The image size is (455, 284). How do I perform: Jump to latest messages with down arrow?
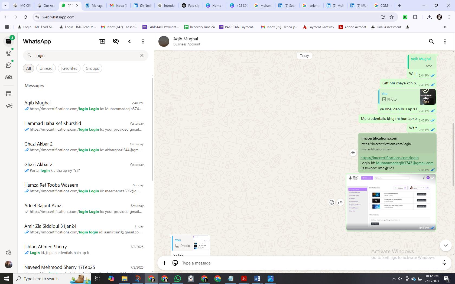point(446,245)
